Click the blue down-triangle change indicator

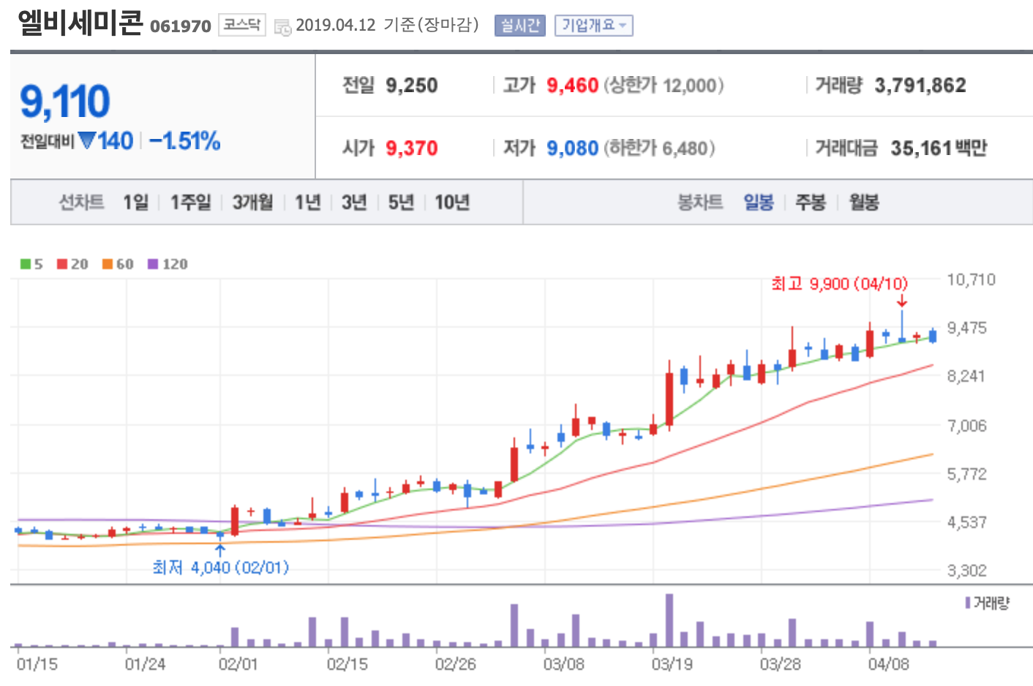(87, 140)
